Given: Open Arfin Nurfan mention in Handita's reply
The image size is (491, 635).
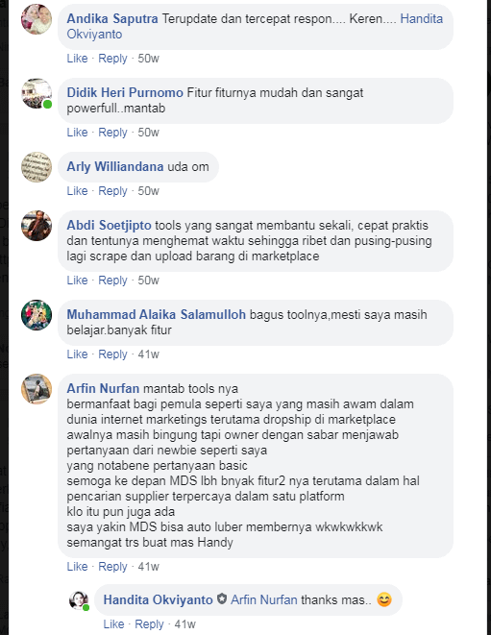Looking at the screenshot, I should coord(263,599).
